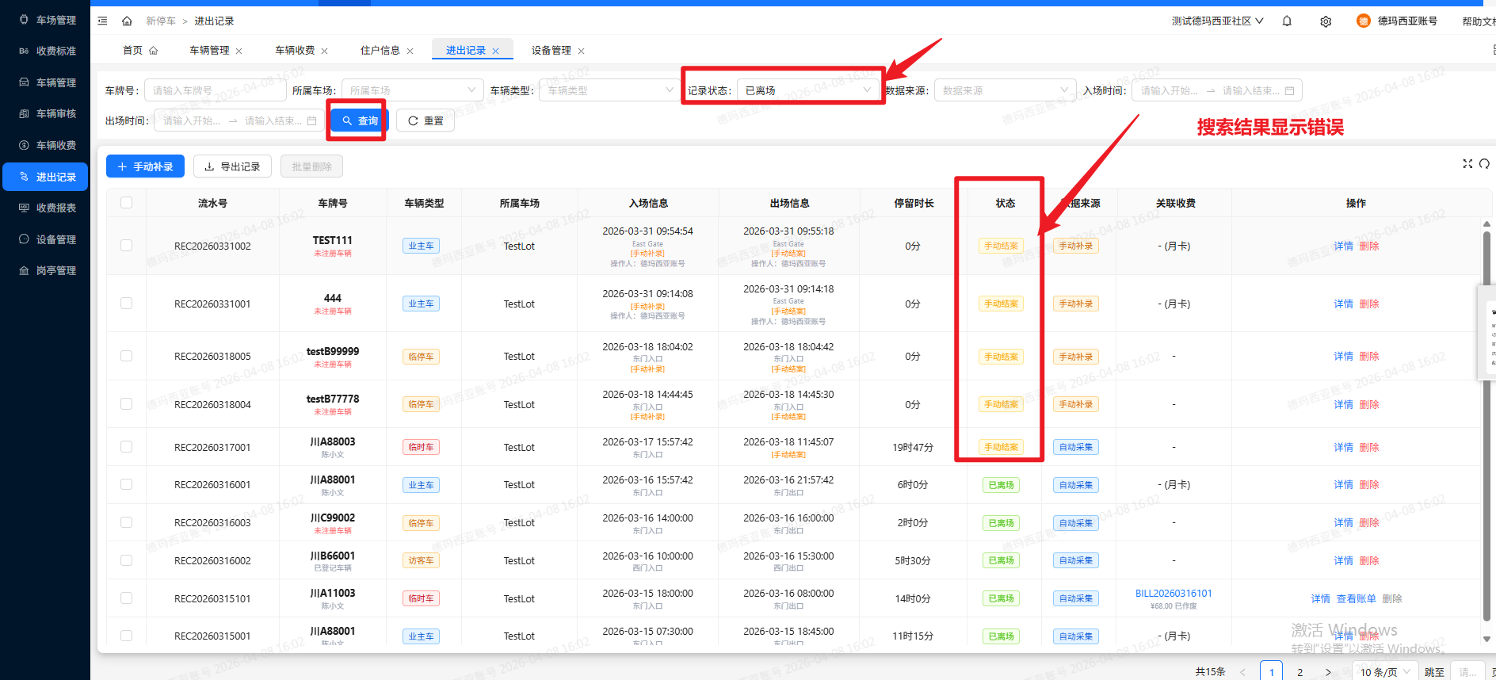The height and width of the screenshot is (680, 1496).
Task: Select the header select-all checkbox
Action: pyautogui.click(x=126, y=203)
